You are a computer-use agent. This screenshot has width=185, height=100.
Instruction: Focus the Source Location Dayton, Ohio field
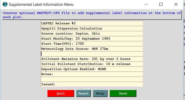pos(92,34)
